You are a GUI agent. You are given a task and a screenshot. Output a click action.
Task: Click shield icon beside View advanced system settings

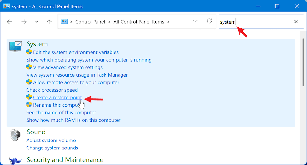click(x=29, y=67)
